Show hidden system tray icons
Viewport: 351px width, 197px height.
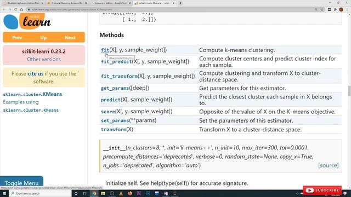tap(297, 193)
